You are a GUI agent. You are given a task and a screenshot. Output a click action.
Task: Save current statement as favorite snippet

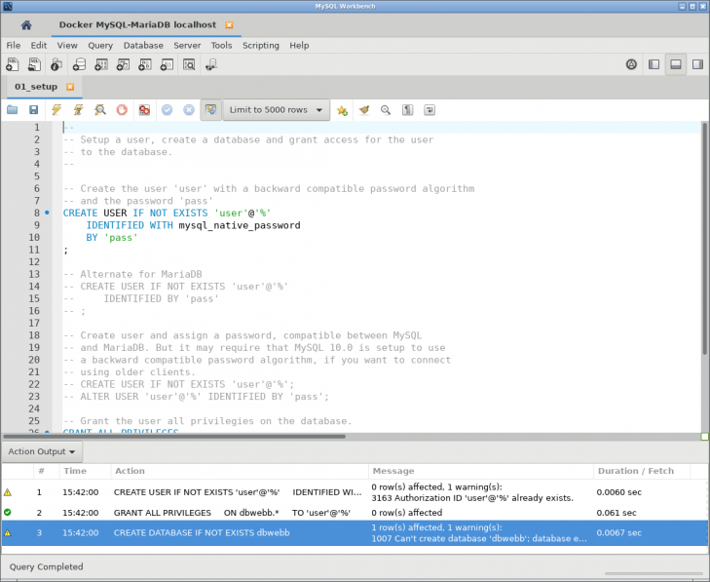(342, 110)
